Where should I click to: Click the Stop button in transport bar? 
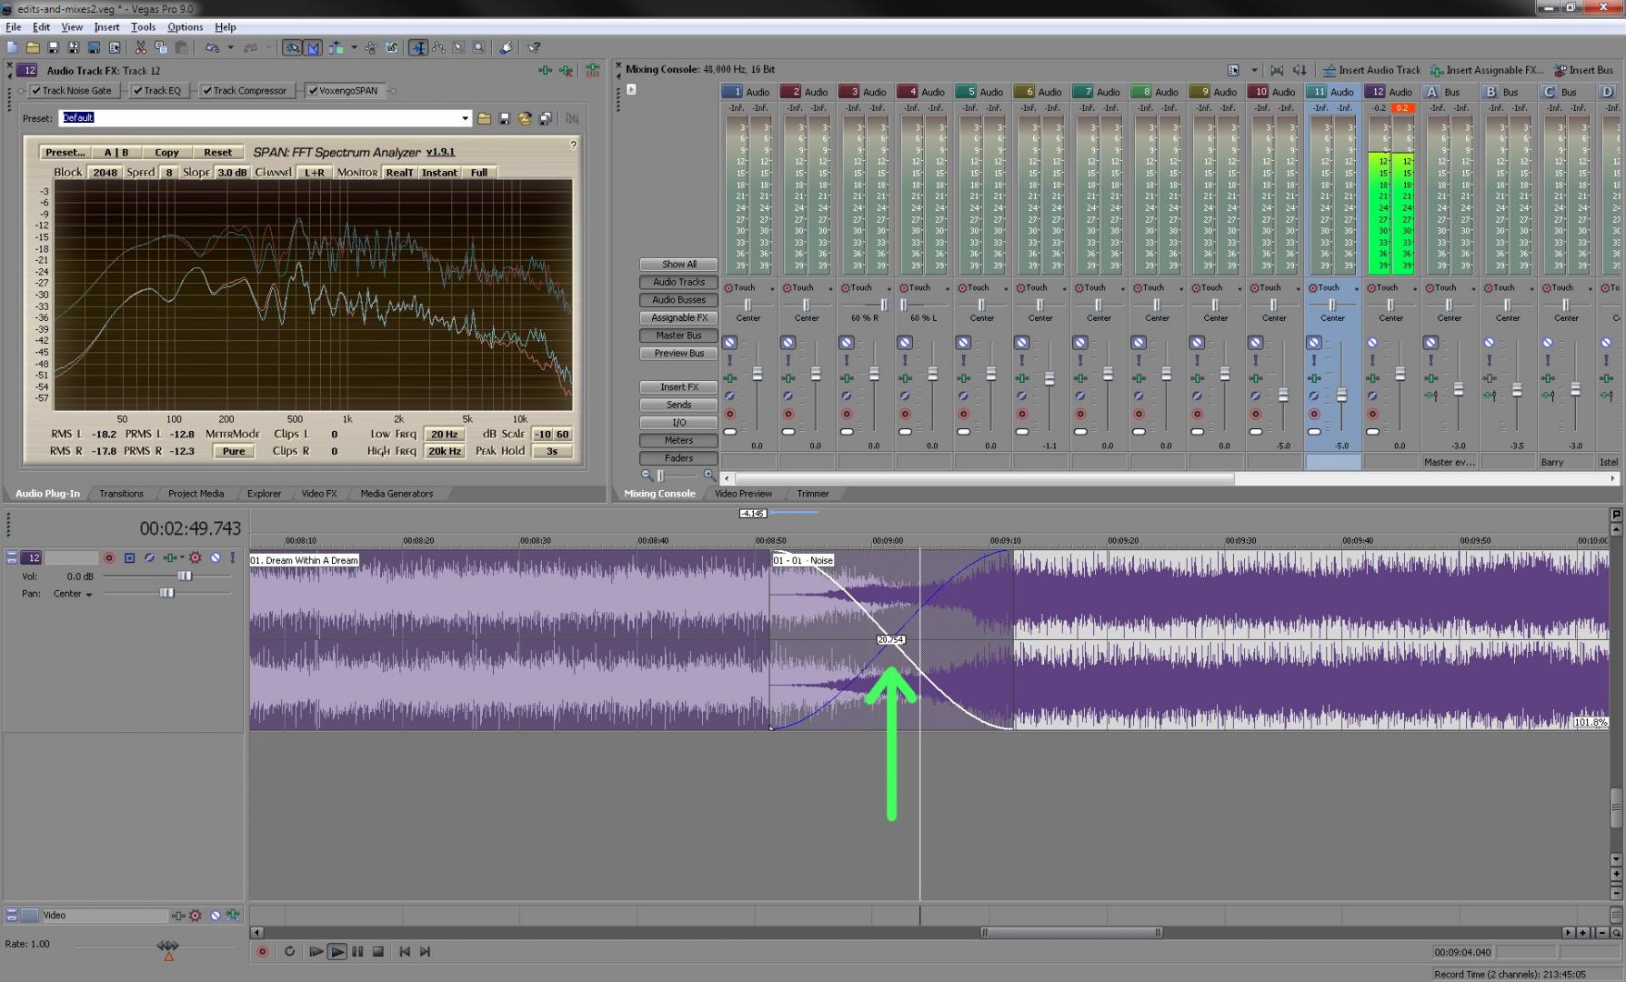(378, 951)
